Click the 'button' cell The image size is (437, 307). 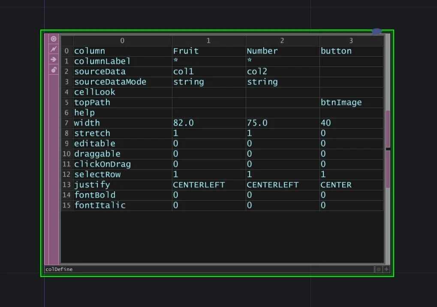pos(351,51)
